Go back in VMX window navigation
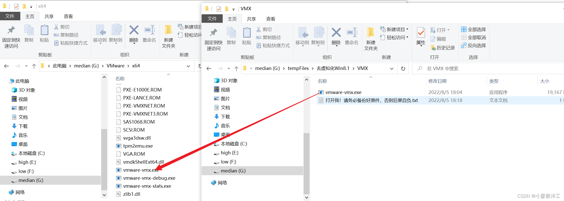Image resolution: width=564 pixels, height=201 pixels. point(209,68)
